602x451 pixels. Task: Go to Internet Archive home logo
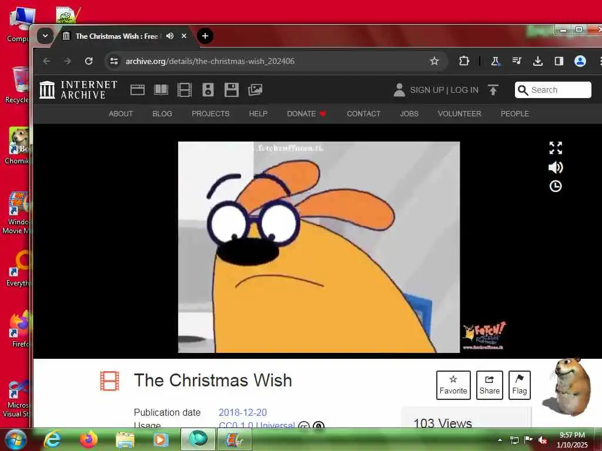pos(78,90)
